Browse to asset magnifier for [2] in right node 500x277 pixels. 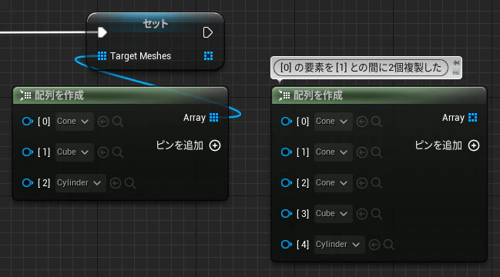click(377, 183)
